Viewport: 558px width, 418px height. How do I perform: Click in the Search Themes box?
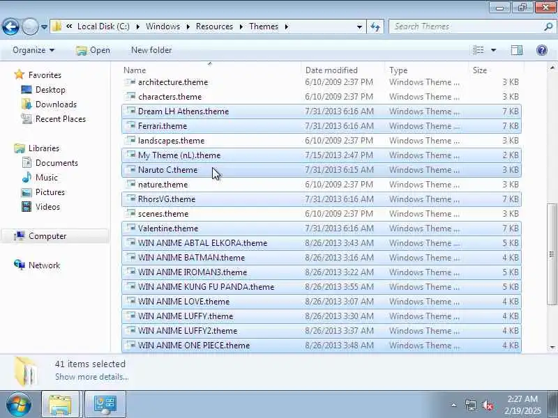[x=466, y=26]
